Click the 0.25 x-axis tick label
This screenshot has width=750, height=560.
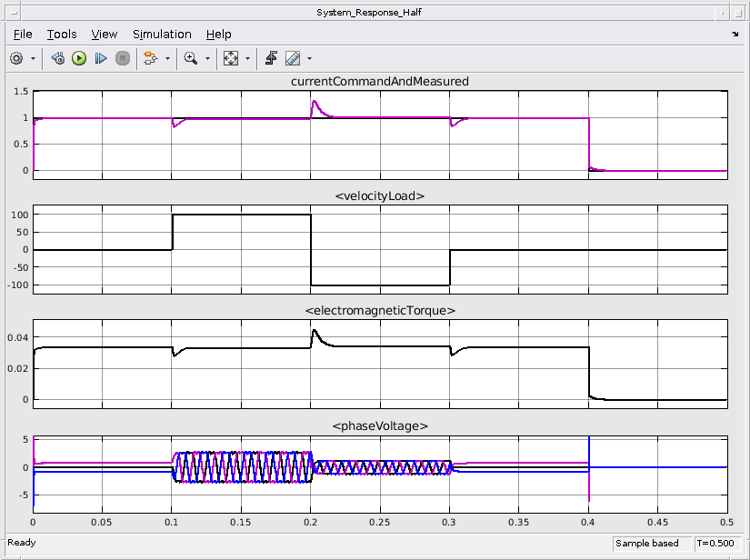380,522
